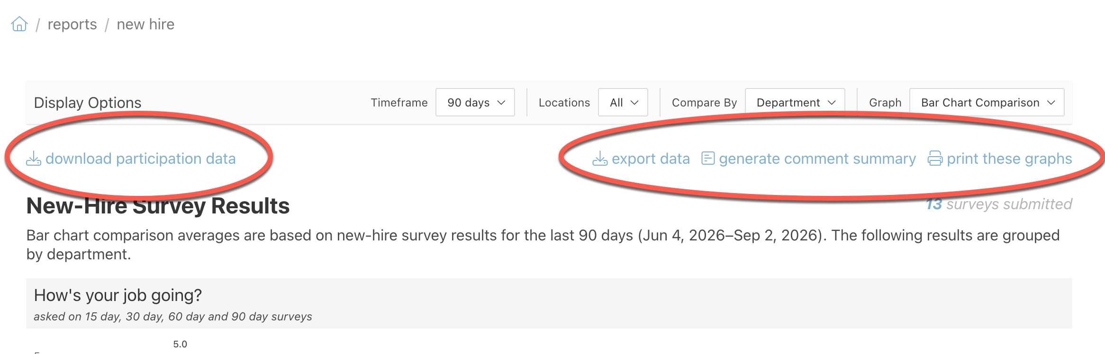
Task: Click generate comment summary link
Action: (x=817, y=159)
